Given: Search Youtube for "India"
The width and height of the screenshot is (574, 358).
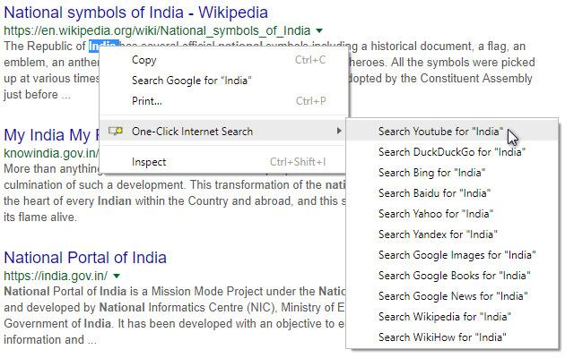Looking at the screenshot, I should click(x=440, y=132).
